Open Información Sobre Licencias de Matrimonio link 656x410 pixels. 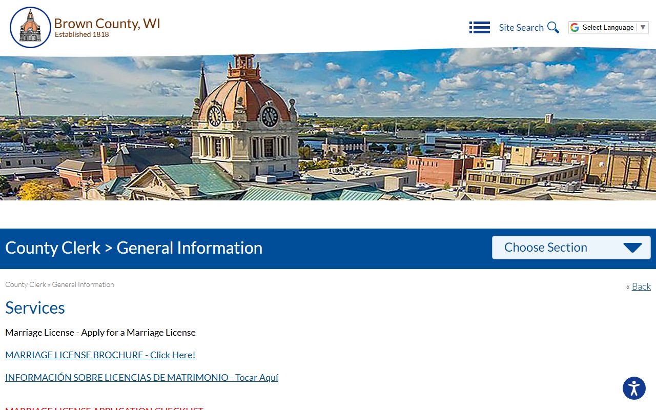point(141,378)
